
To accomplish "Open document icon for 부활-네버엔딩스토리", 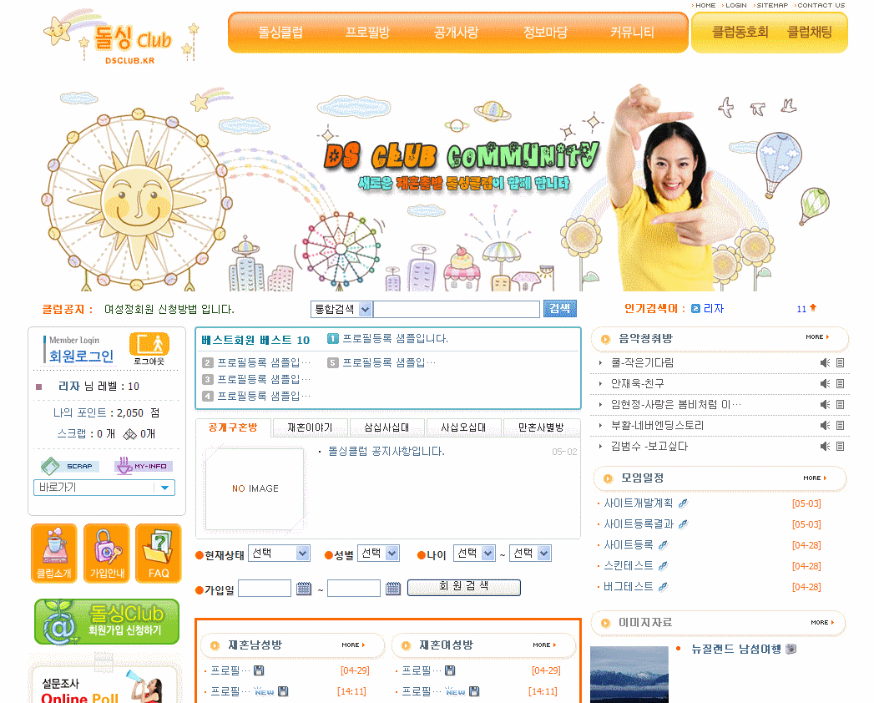I will tap(840, 425).
